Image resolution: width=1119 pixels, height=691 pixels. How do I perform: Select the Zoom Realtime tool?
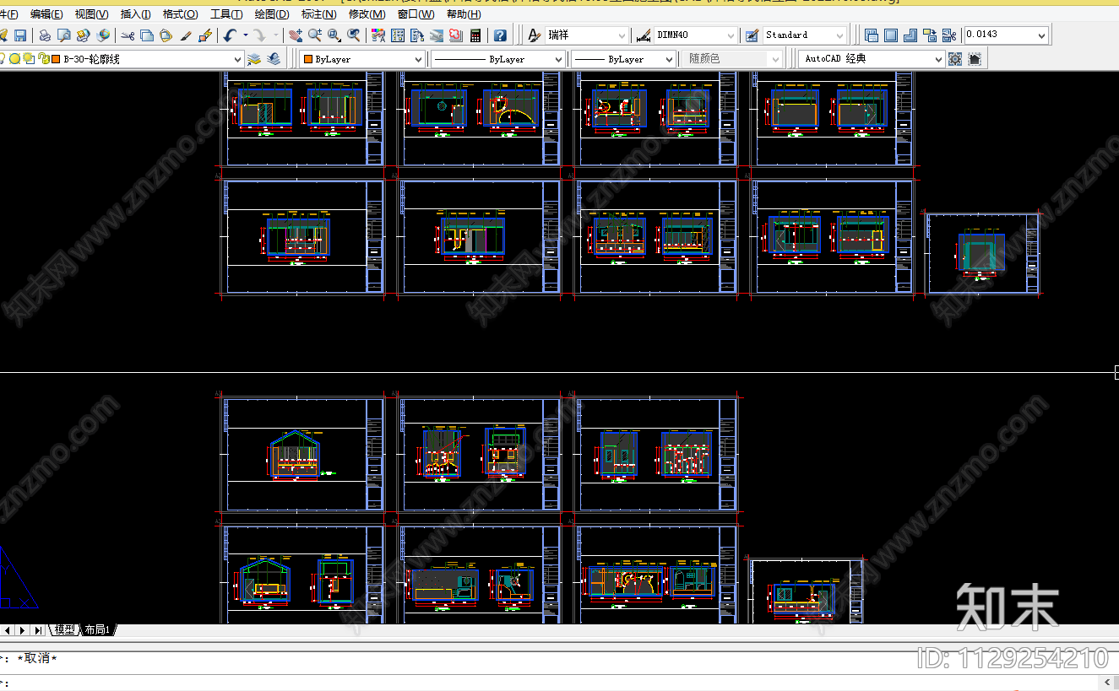(315, 35)
